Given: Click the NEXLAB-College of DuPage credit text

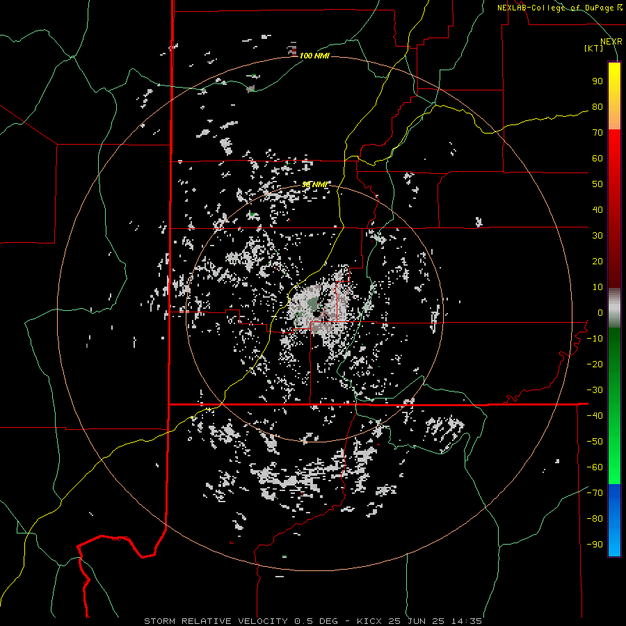Looking at the screenshot, I should 560,8.
